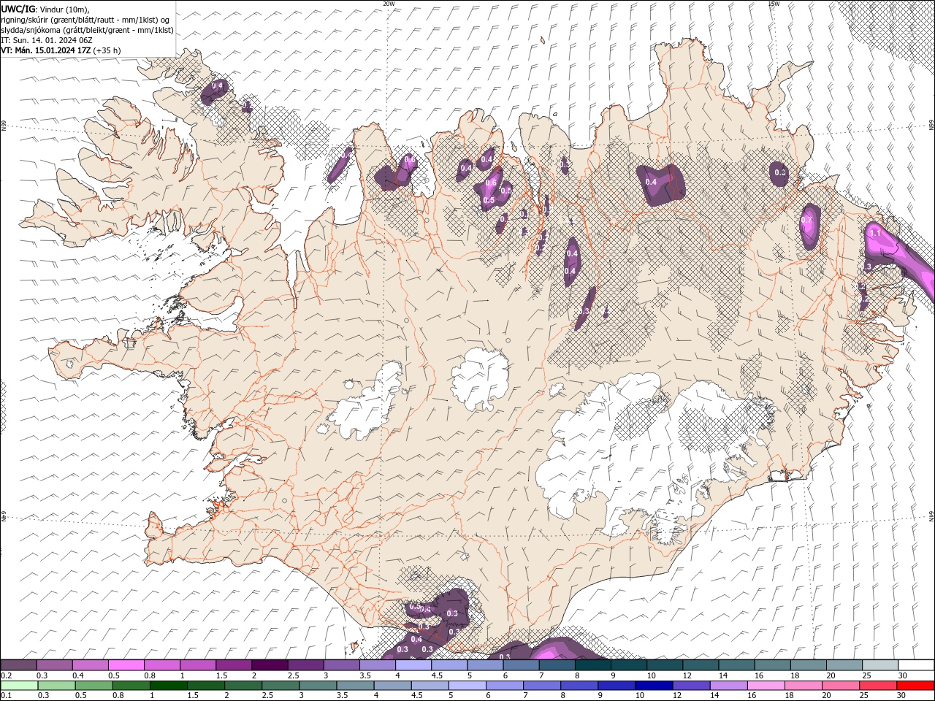Click the 'slydda/snjókoma' legend description line
Screen dimensions: 935x701
tap(87, 30)
